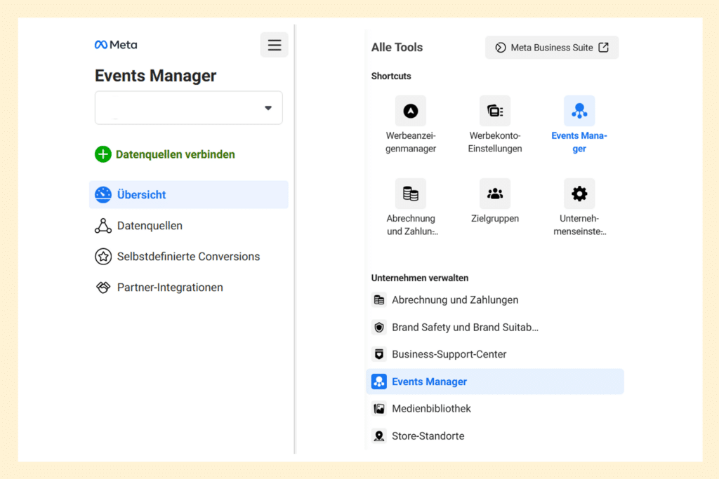This screenshot has height=479, width=719.
Task: Select Selbstdefinierte Conversions in the sidebar
Action: 186,257
